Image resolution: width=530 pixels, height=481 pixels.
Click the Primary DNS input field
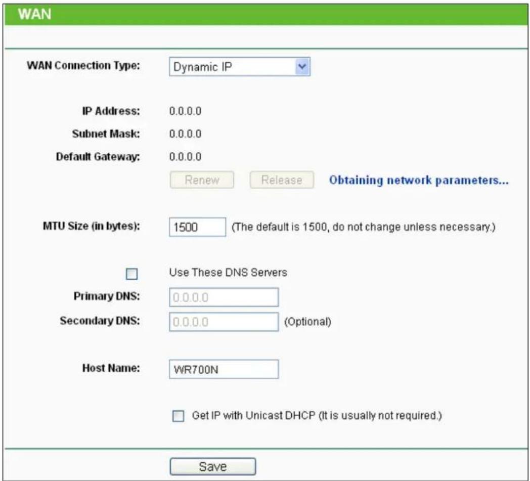[224, 297]
